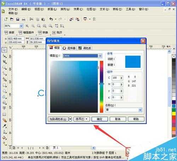Image resolution: width=177 pixels, height=161 pixels.
Task: Click the Cancel button in dialog
Action: (118, 119)
